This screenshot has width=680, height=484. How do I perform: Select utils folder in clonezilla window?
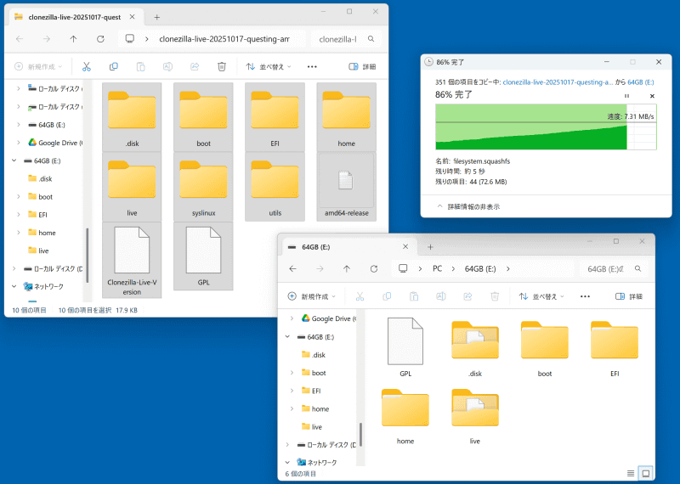[275, 187]
